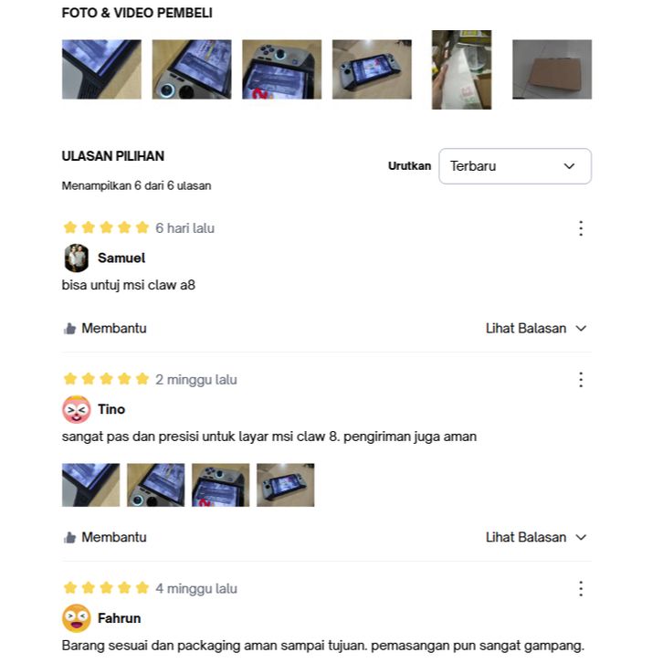Expand Lihat Balasan under Samuel's review
This screenshot has width=663, height=663.
pyautogui.click(x=536, y=329)
